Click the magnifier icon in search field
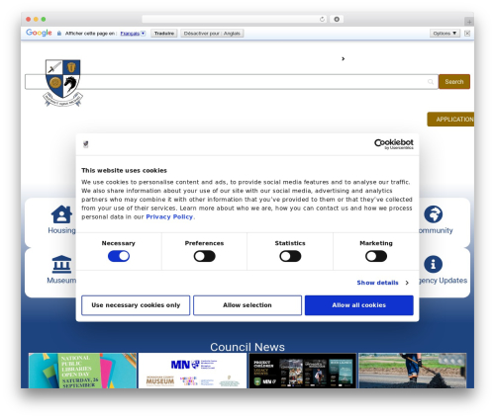This screenshot has width=495, height=418. tap(431, 82)
